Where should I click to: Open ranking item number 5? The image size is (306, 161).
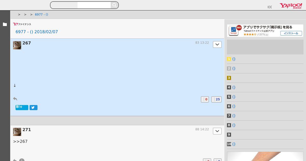(x=234, y=97)
